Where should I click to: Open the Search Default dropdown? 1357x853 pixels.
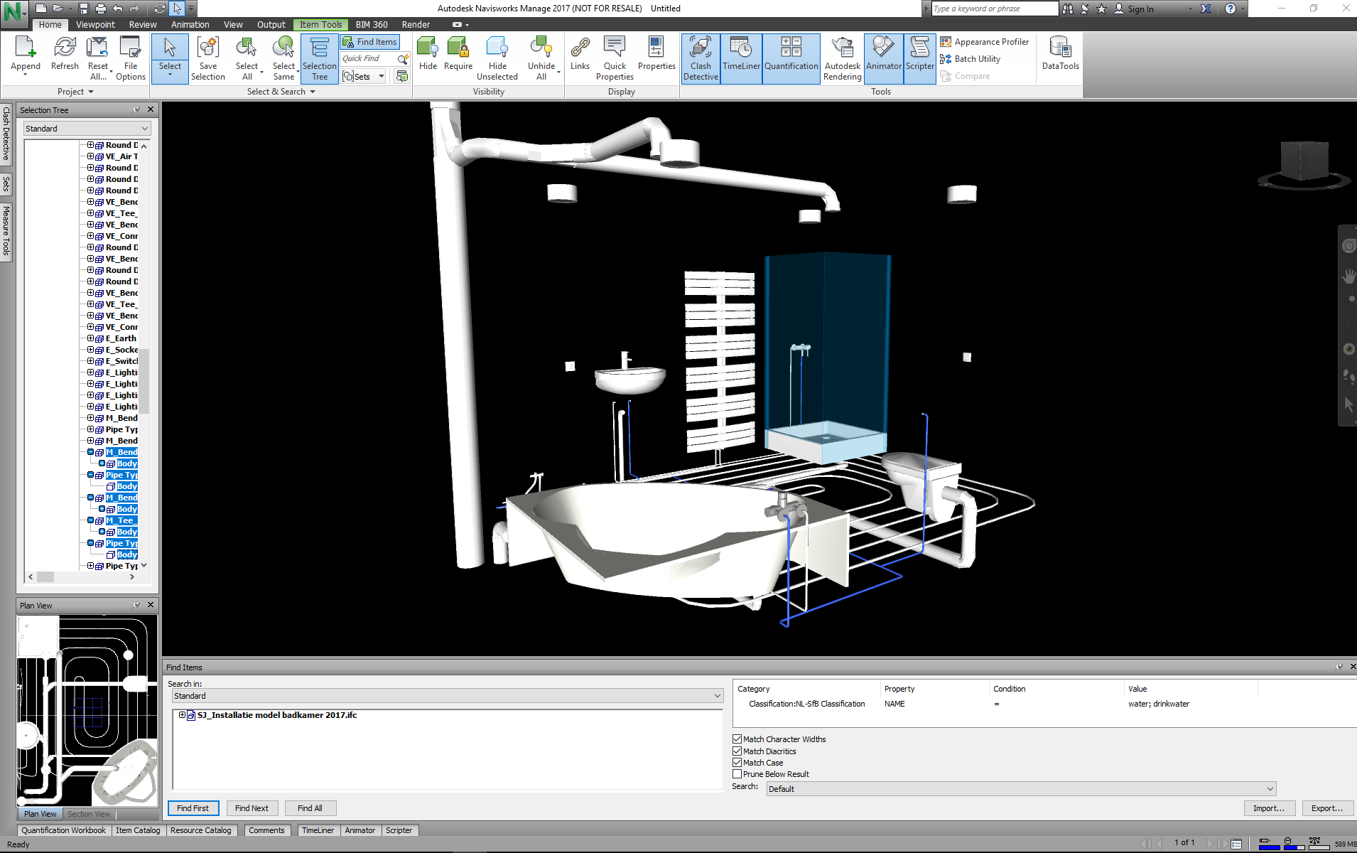[x=1021, y=789]
